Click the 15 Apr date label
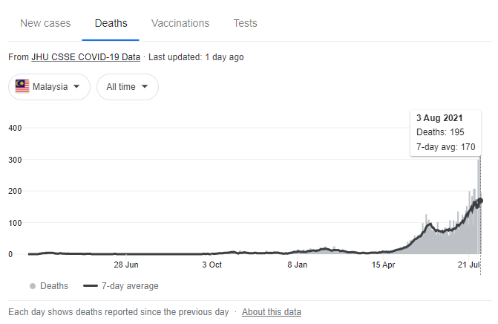The height and width of the screenshot is (324, 498). [384, 265]
